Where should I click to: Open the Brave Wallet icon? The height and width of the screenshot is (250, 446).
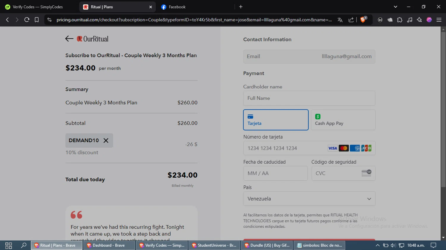click(x=380, y=20)
